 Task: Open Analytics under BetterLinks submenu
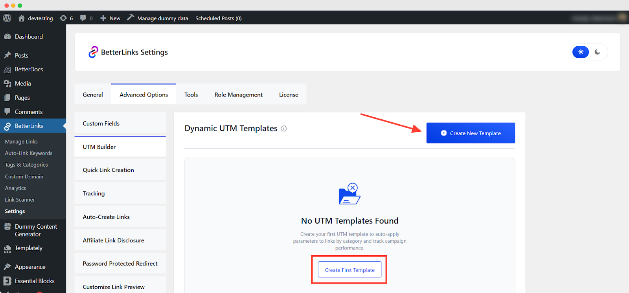[x=15, y=188]
